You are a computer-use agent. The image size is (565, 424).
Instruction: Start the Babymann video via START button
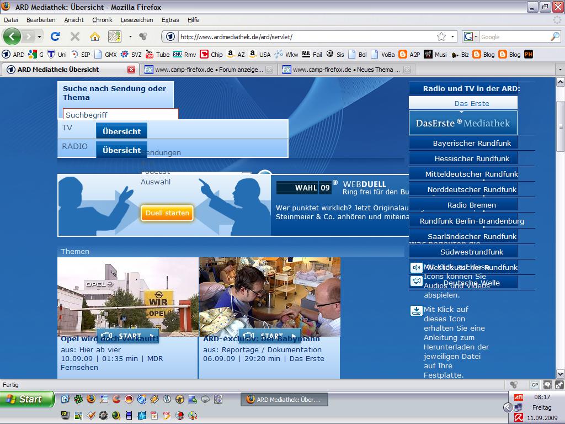(269, 336)
